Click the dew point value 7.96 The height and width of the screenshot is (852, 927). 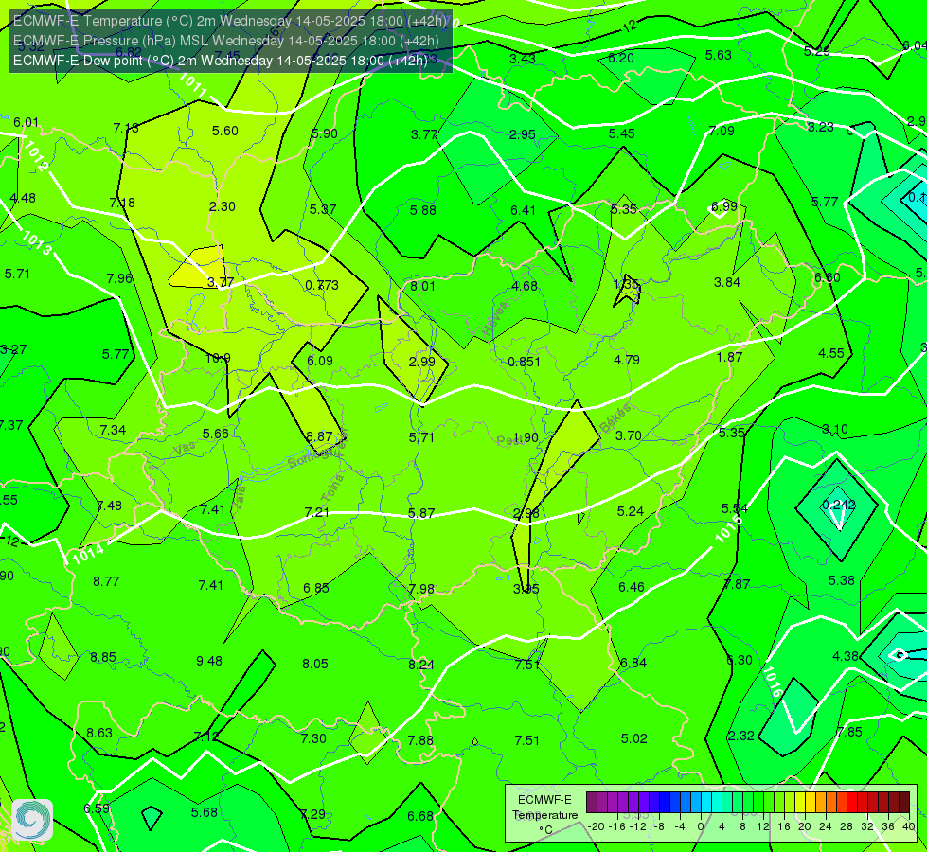point(119,278)
